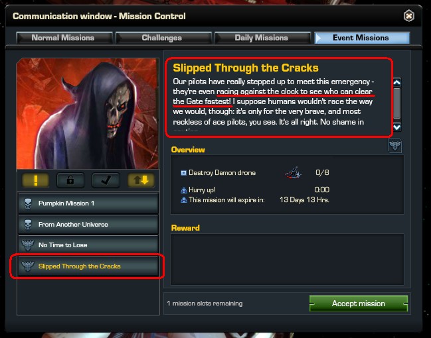Open the Challenges tab
Screen dimensions: 431x338
(x=163, y=38)
